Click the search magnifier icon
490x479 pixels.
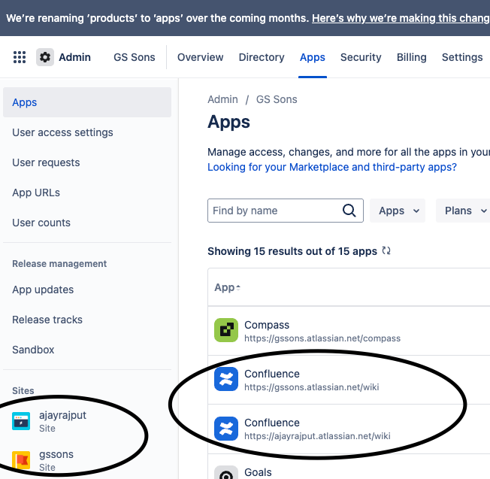click(349, 211)
